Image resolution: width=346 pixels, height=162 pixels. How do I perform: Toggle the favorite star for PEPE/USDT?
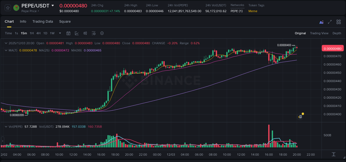click(x=7, y=8)
